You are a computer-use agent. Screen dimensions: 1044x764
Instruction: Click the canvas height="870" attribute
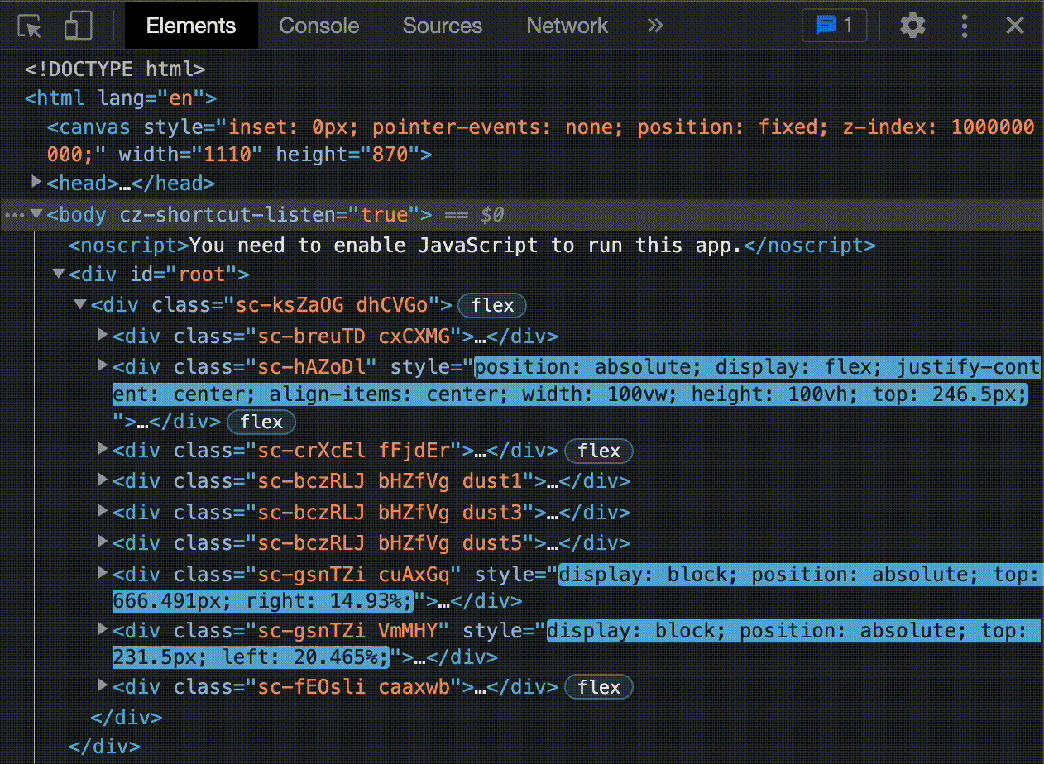coord(347,155)
